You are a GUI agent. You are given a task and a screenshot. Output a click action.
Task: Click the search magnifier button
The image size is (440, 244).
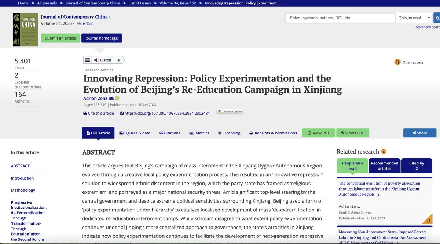(437, 18)
